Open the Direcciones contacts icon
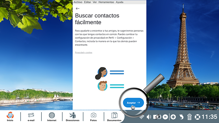The width and height of the screenshot is (219, 123). tap(72, 117)
